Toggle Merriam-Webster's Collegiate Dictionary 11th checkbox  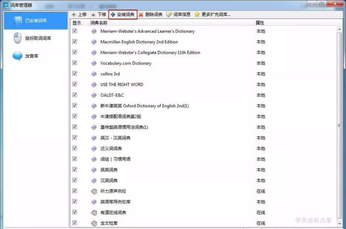coord(74,52)
